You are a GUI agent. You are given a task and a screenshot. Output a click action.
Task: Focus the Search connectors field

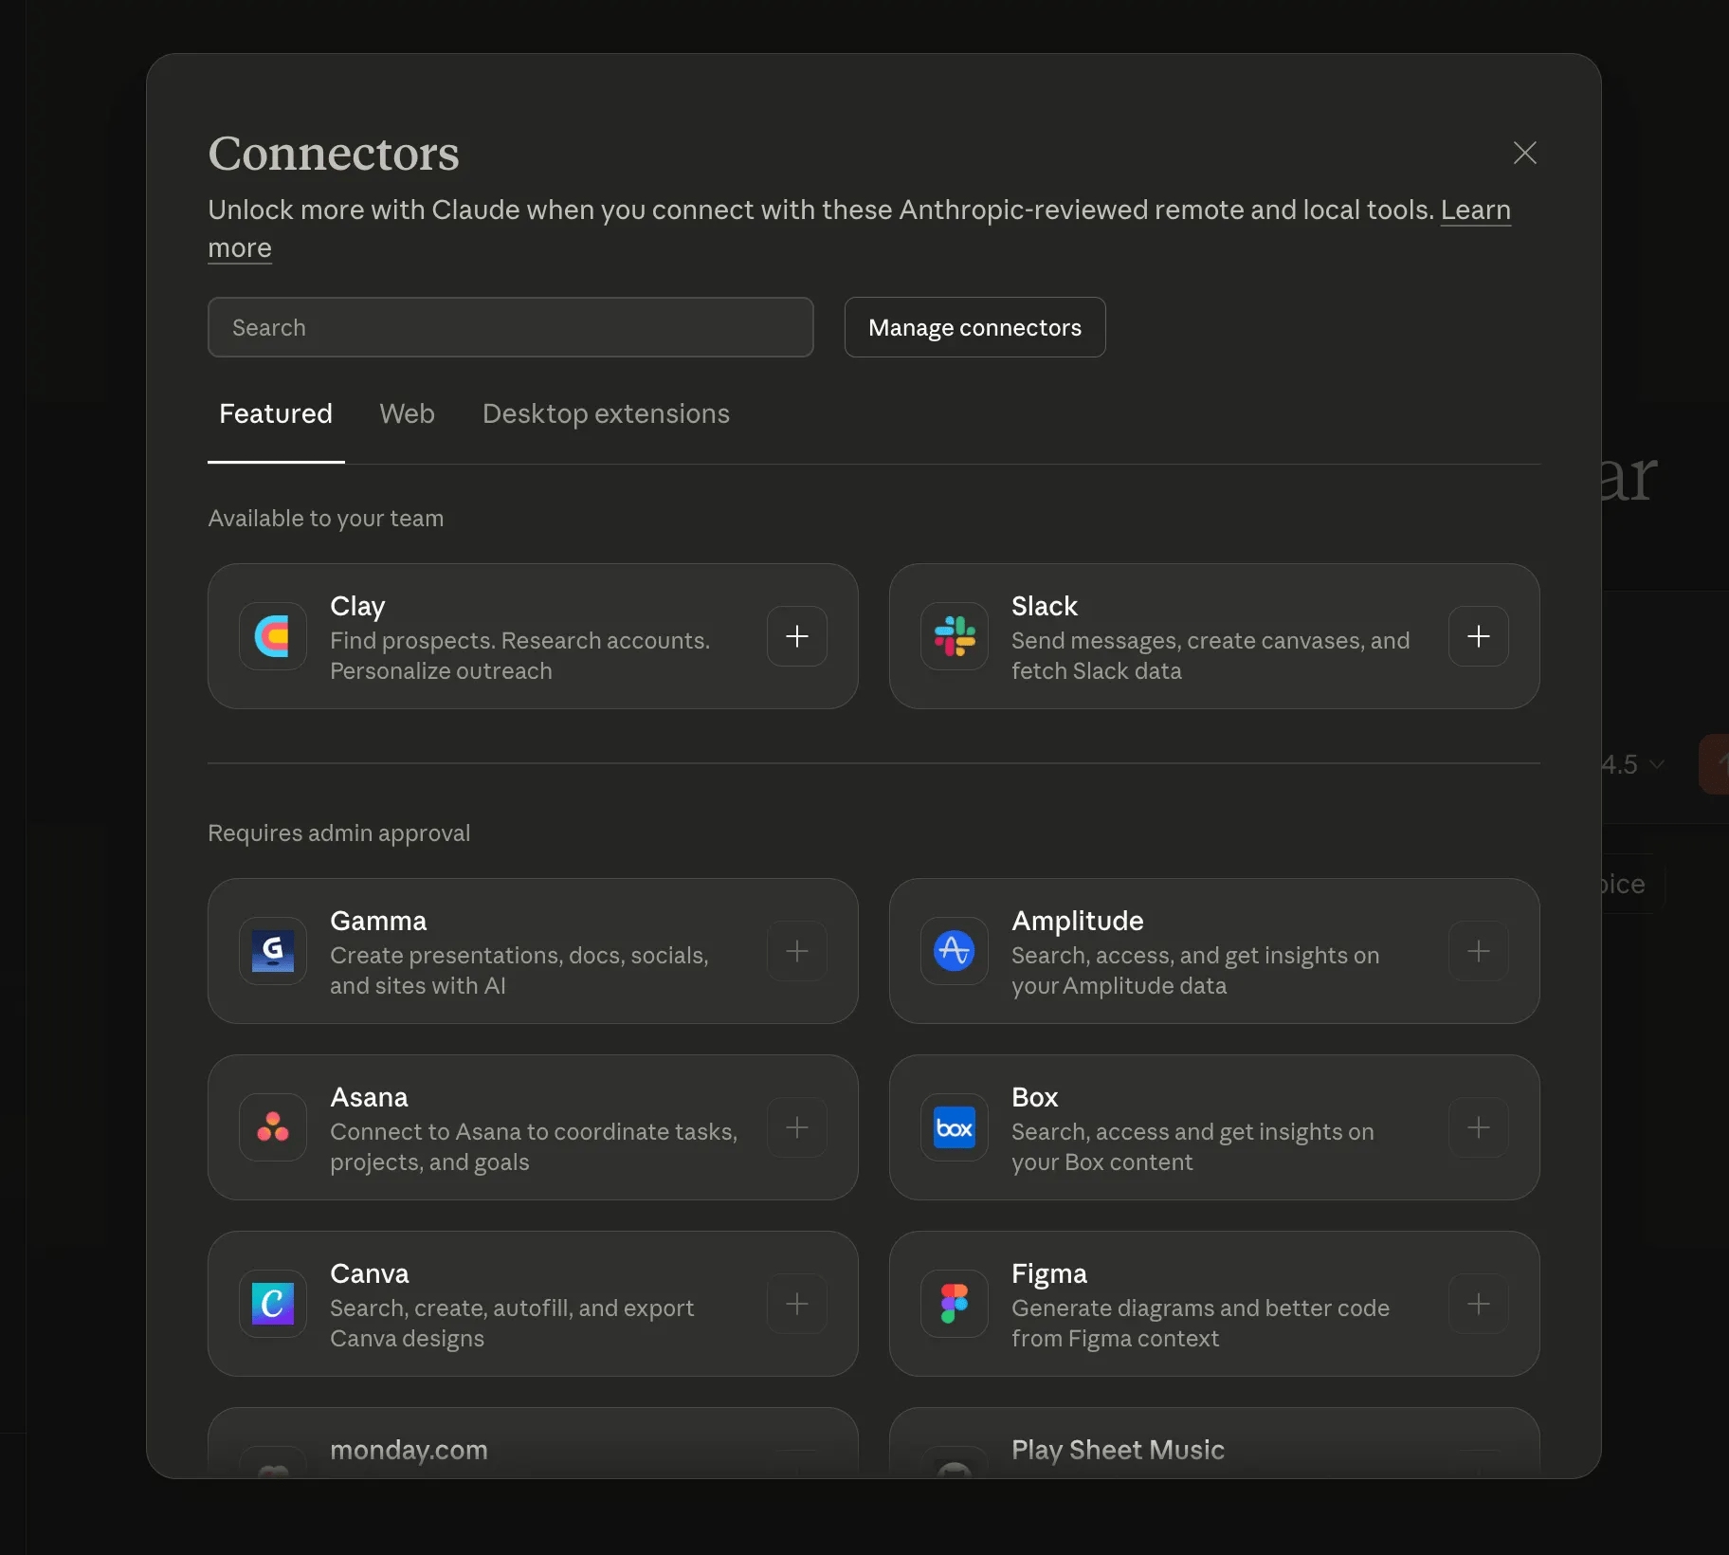[x=510, y=327]
